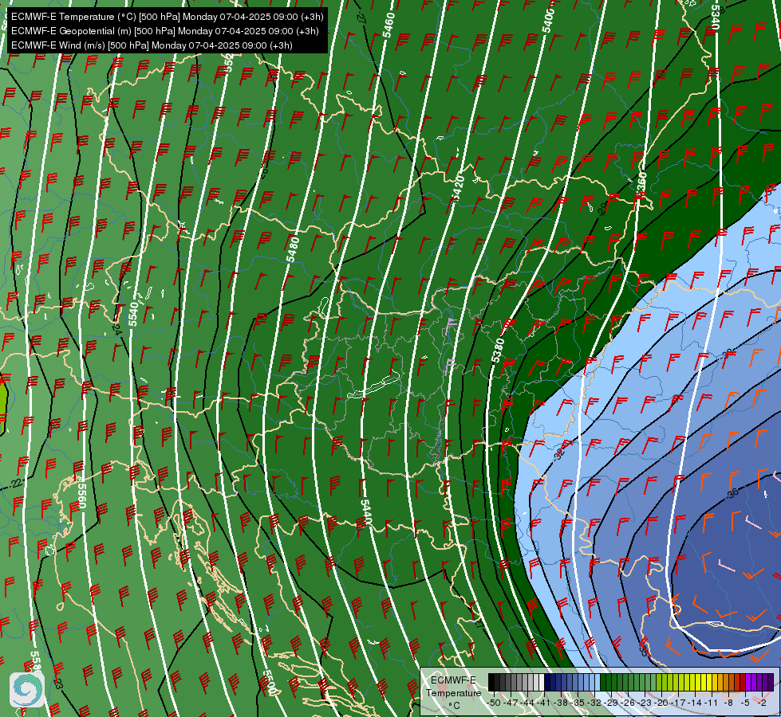
Task: Click the -36 isotherm label on the map
Action: pos(732,494)
